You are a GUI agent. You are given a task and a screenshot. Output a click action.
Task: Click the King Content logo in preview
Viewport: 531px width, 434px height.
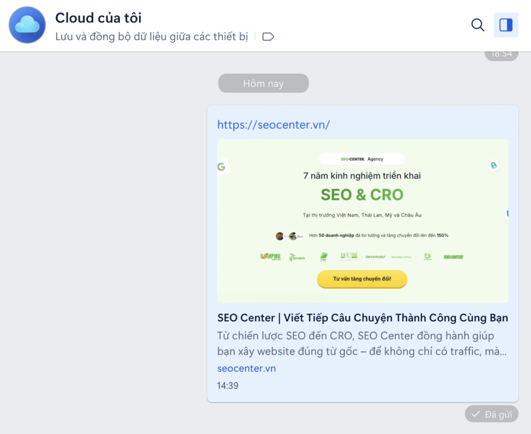tap(453, 256)
